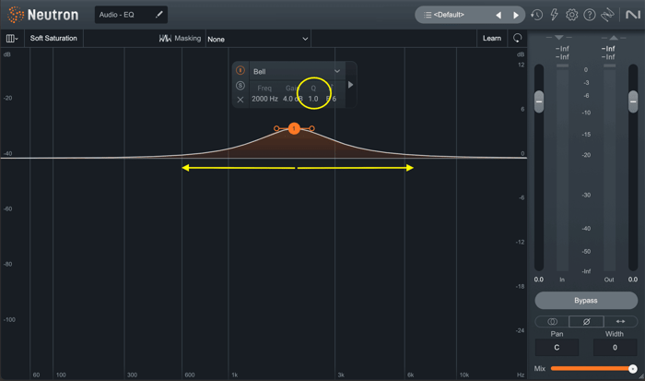Toggle the swap channels arrows icon
Screen dimensions: 645x381
point(620,321)
